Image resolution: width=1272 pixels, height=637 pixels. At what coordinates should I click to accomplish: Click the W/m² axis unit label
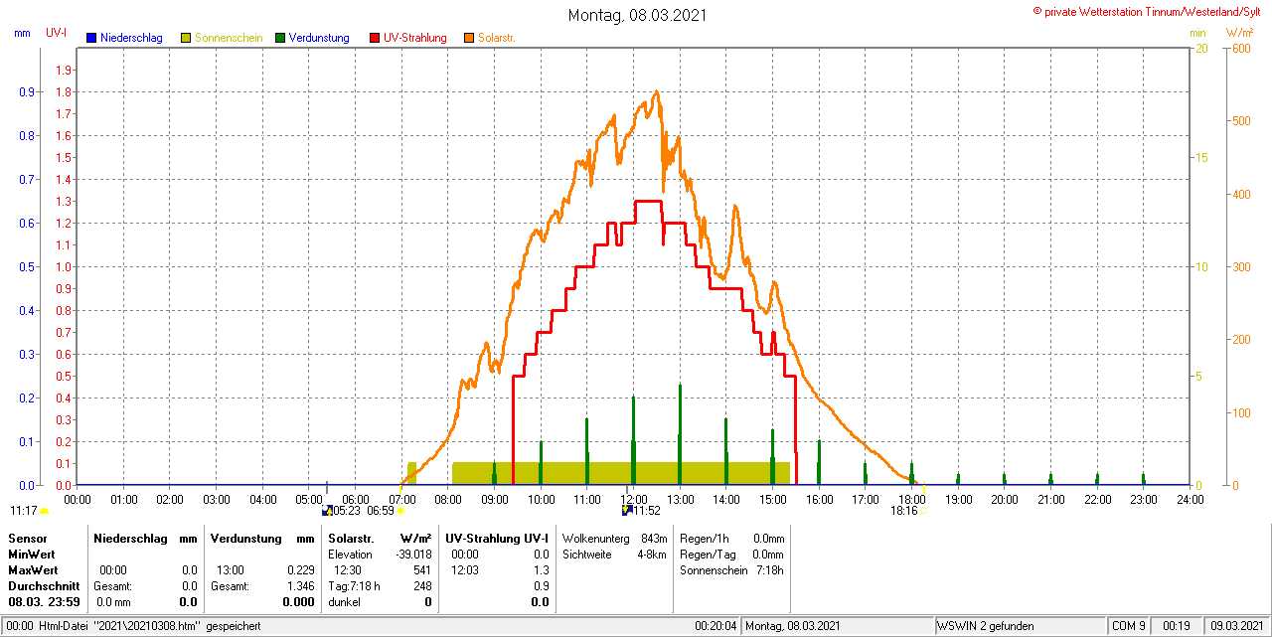point(1240,33)
